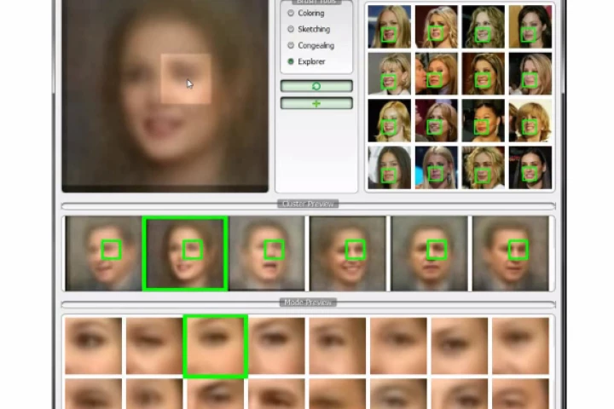This screenshot has height=409, width=614.
Task: Select third face thumbnail in top grid row
Action: [484, 26]
